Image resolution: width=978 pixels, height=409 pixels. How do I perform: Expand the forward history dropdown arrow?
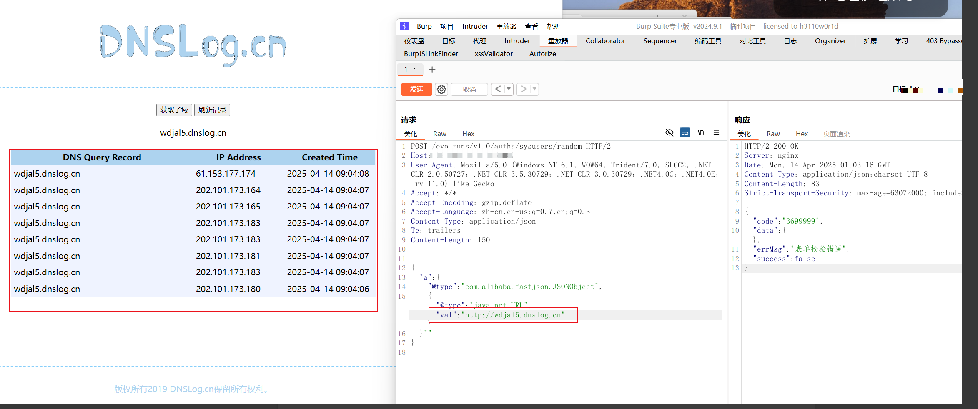(534, 89)
